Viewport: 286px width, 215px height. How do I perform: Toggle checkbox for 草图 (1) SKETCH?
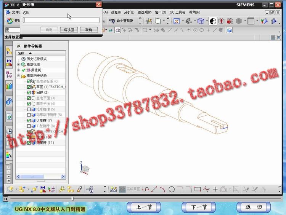pyautogui.click(x=29, y=87)
